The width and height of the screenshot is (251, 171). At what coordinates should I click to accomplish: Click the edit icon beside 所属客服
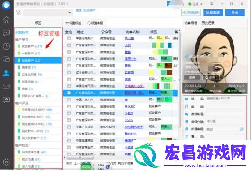[242, 129]
